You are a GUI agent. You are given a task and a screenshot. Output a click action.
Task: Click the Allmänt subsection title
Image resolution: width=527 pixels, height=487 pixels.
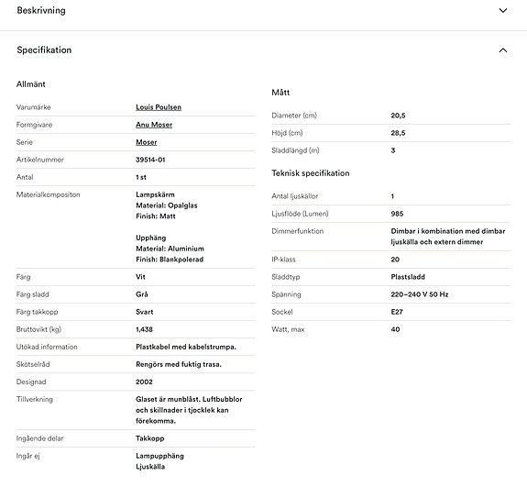(x=31, y=84)
